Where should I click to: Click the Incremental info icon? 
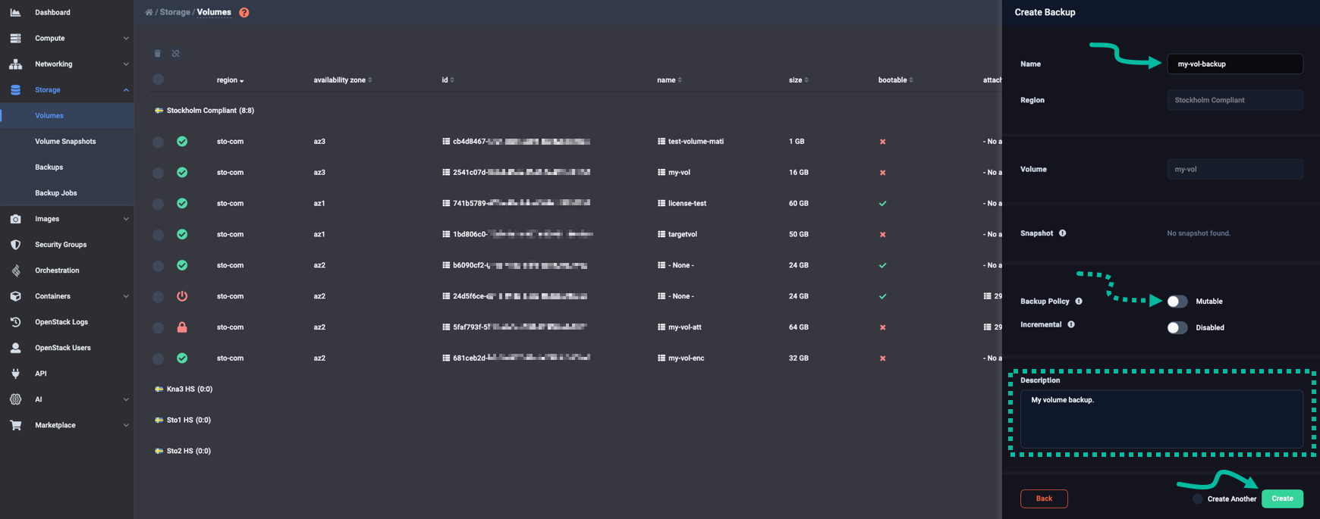coord(1071,324)
